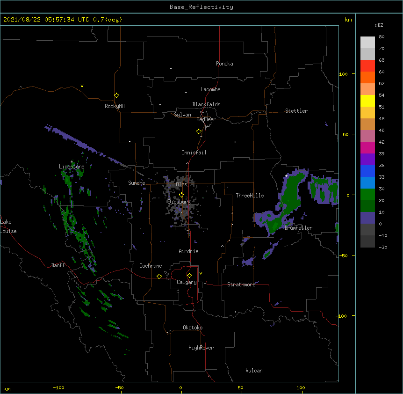Screen dimensions: 403x394
Task: Select the 80 dBZ light gray swatch
Action: (x=367, y=42)
